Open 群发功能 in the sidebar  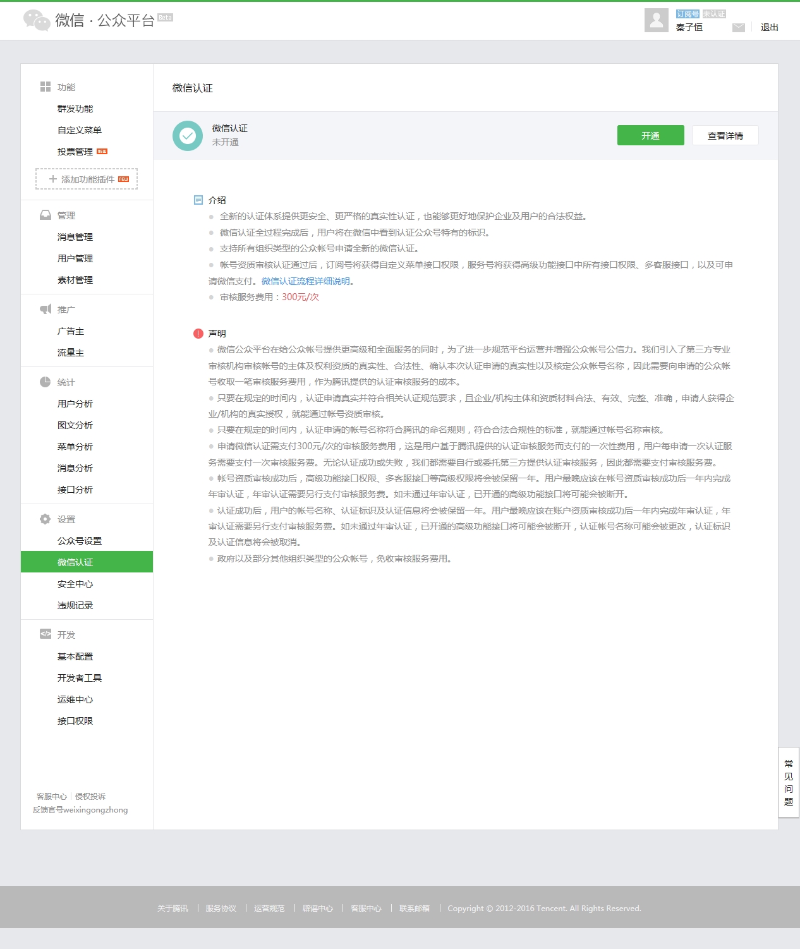pyautogui.click(x=75, y=109)
